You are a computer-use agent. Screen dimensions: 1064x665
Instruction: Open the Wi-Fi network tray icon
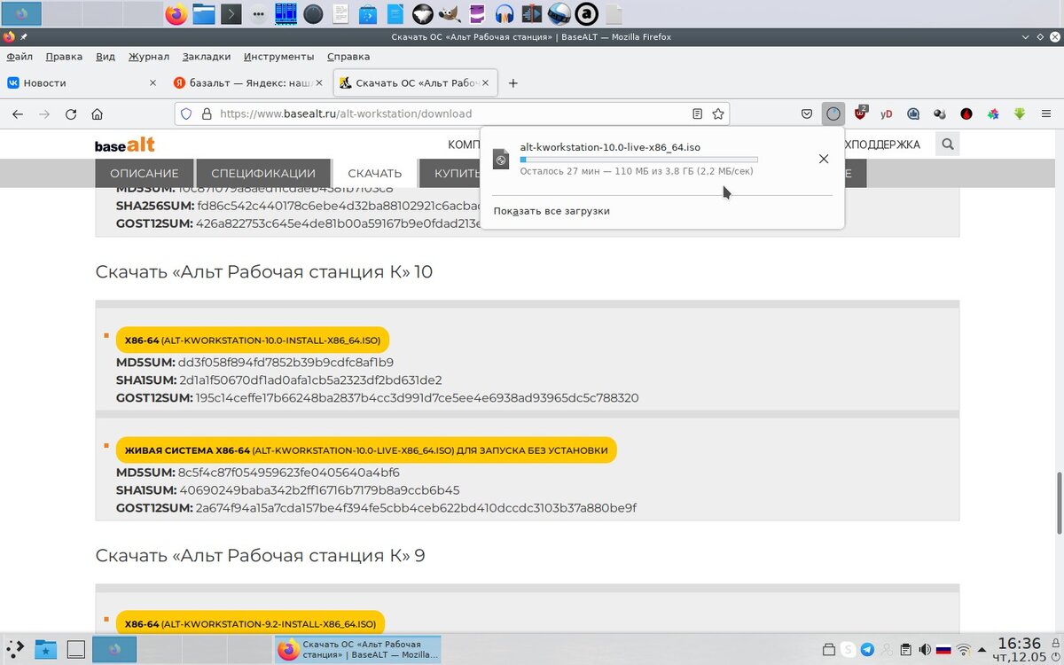coord(963,649)
